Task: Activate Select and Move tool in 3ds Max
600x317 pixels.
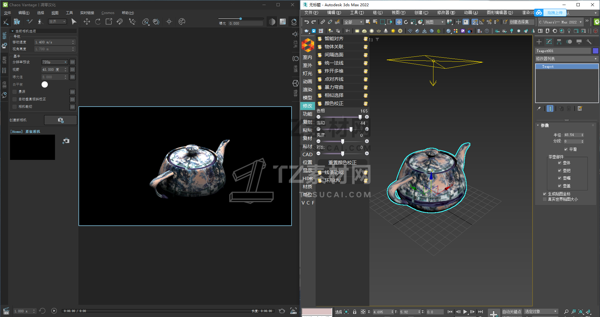Action: pyautogui.click(x=399, y=22)
